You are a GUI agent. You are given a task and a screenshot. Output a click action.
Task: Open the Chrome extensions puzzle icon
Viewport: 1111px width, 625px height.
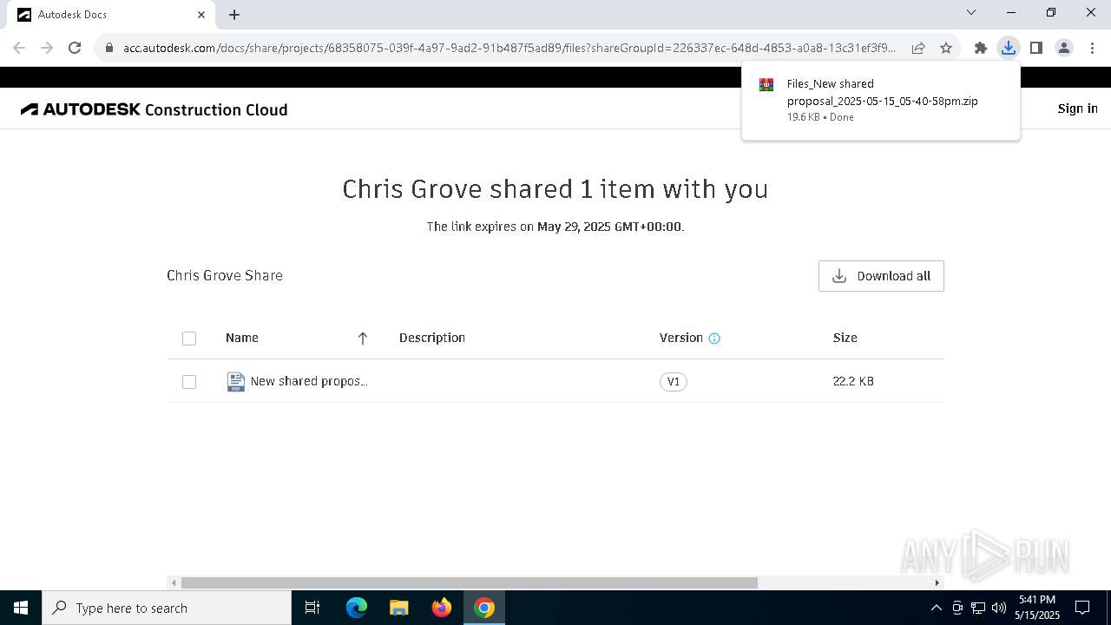point(981,48)
